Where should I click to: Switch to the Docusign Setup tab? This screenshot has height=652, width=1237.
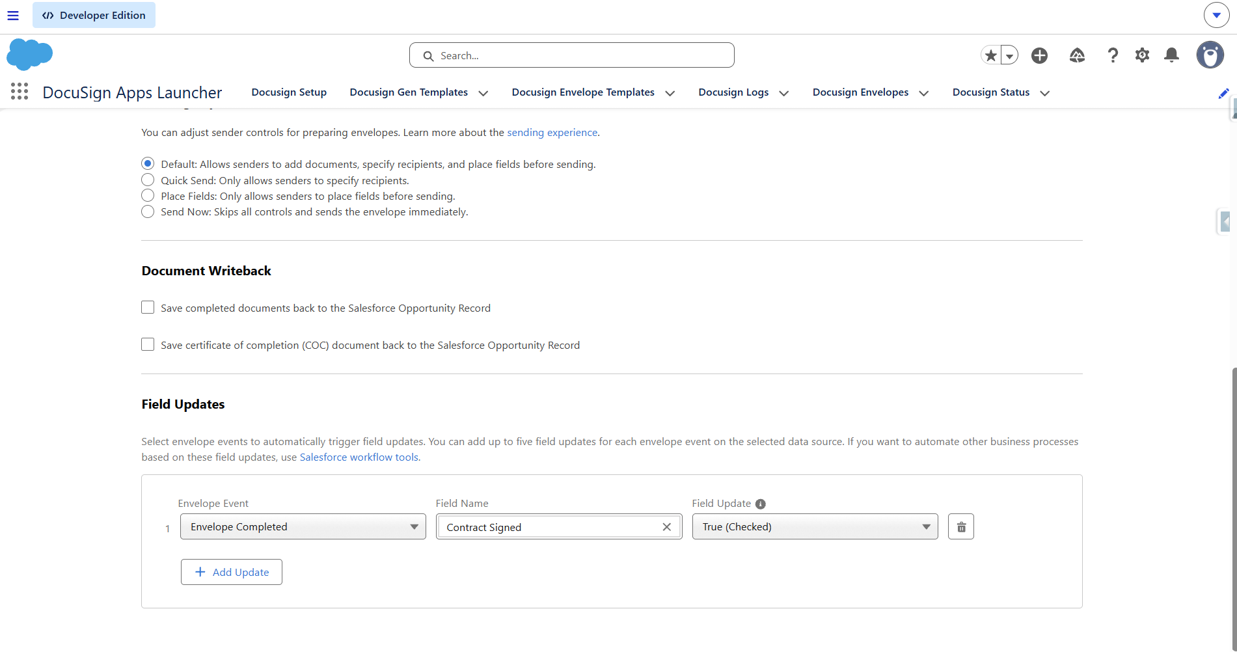(x=289, y=92)
